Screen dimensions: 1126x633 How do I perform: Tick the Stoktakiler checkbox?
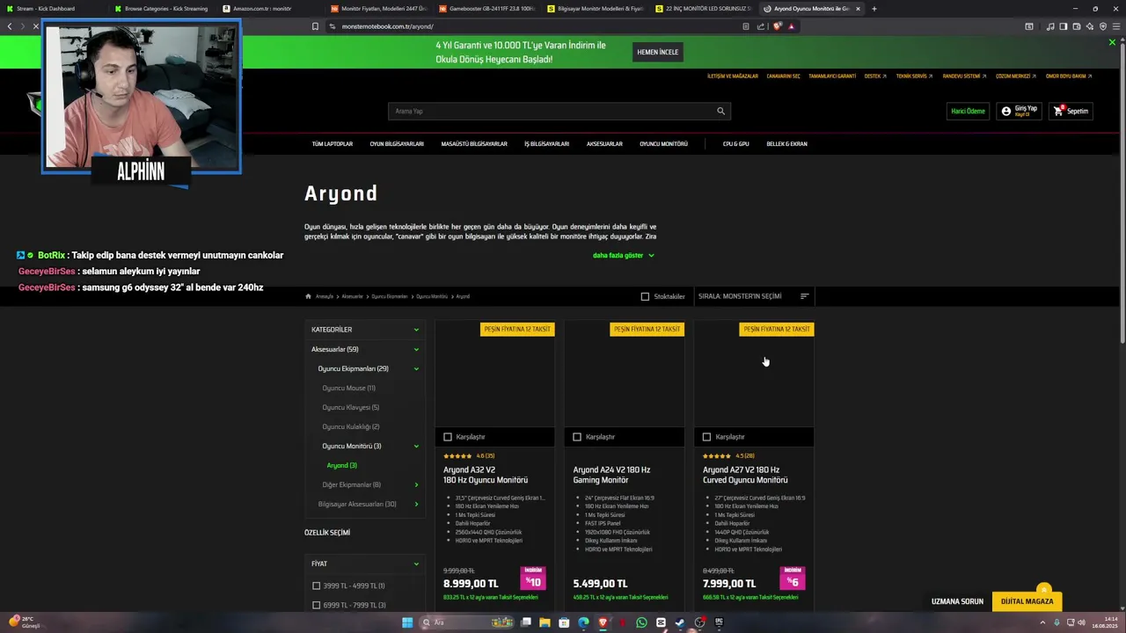pyautogui.click(x=645, y=296)
